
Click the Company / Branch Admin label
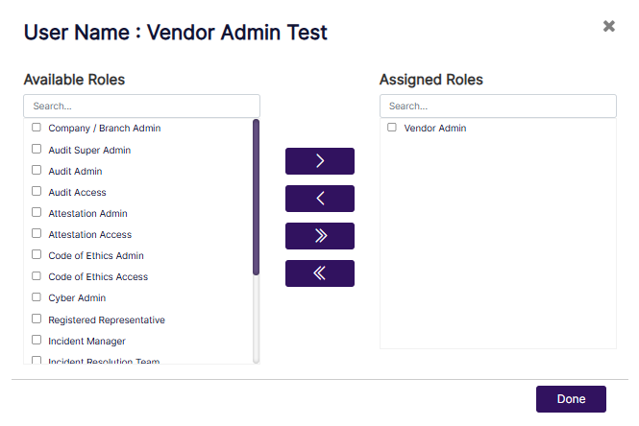click(x=105, y=129)
